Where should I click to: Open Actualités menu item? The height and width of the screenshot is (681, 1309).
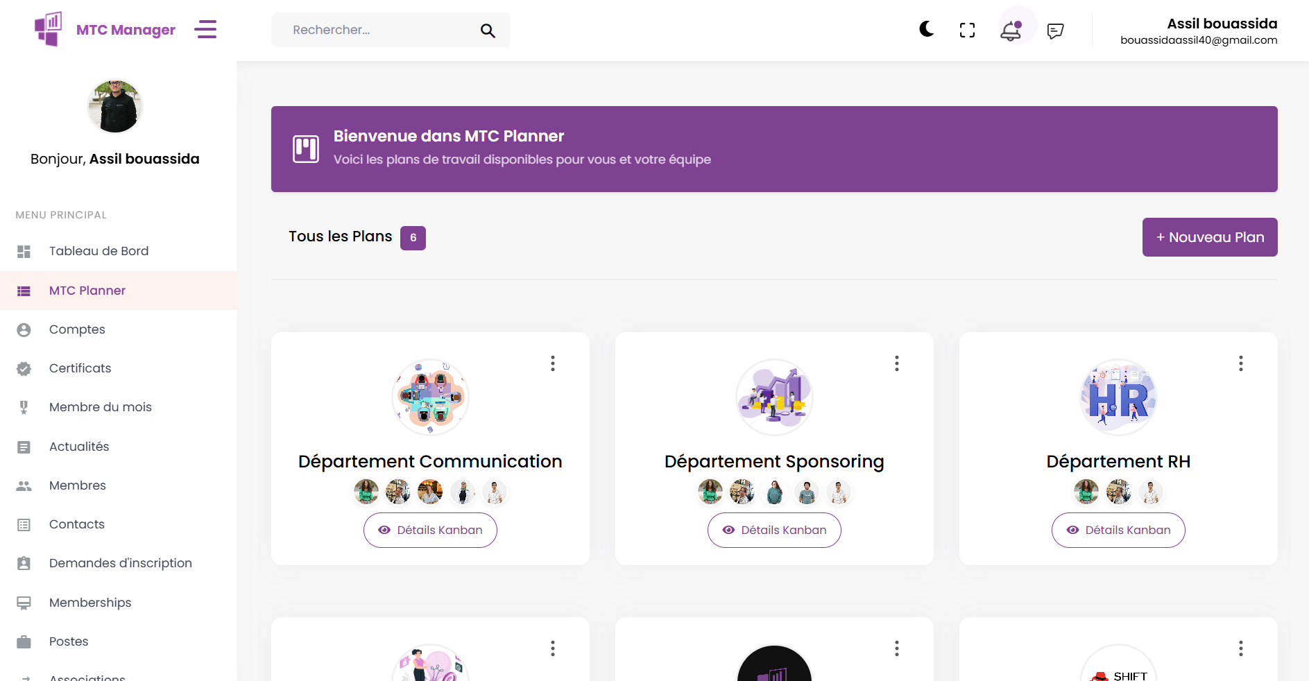click(118, 447)
